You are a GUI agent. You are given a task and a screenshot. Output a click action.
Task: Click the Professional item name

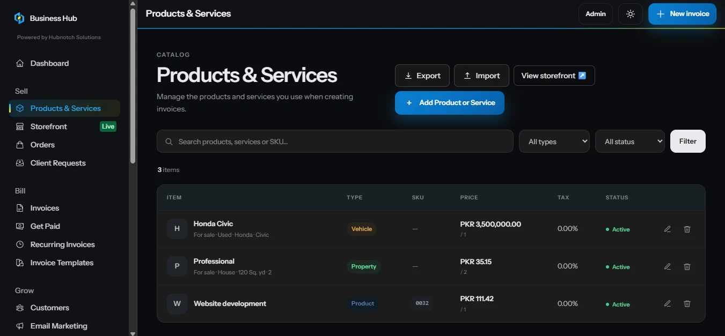(x=214, y=261)
